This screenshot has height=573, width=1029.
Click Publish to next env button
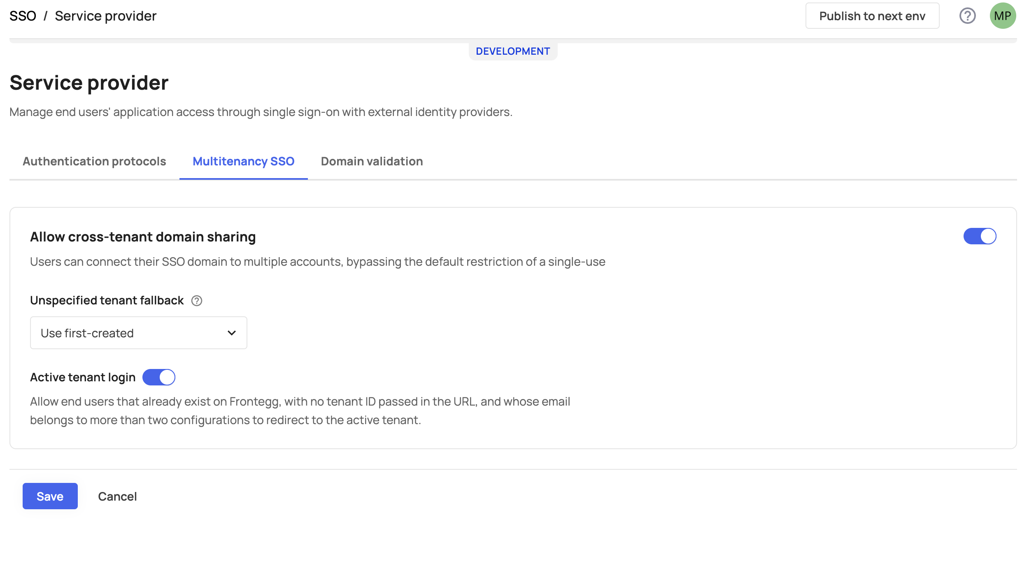coord(872,16)
